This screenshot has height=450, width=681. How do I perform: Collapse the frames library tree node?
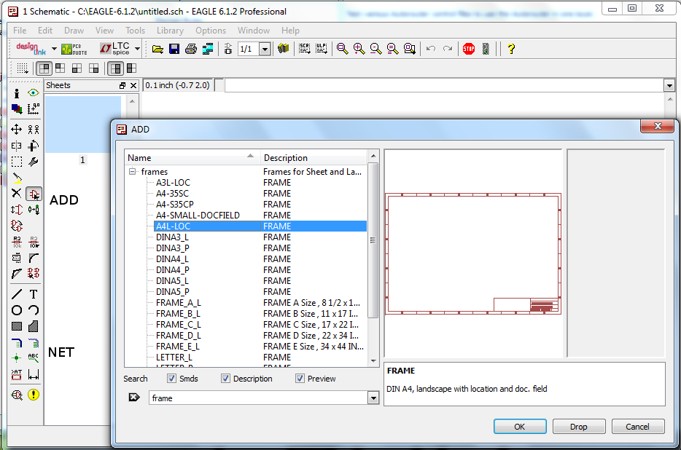[133, 172]
